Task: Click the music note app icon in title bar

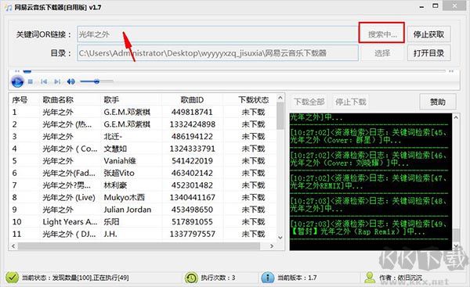Action: 9,8
